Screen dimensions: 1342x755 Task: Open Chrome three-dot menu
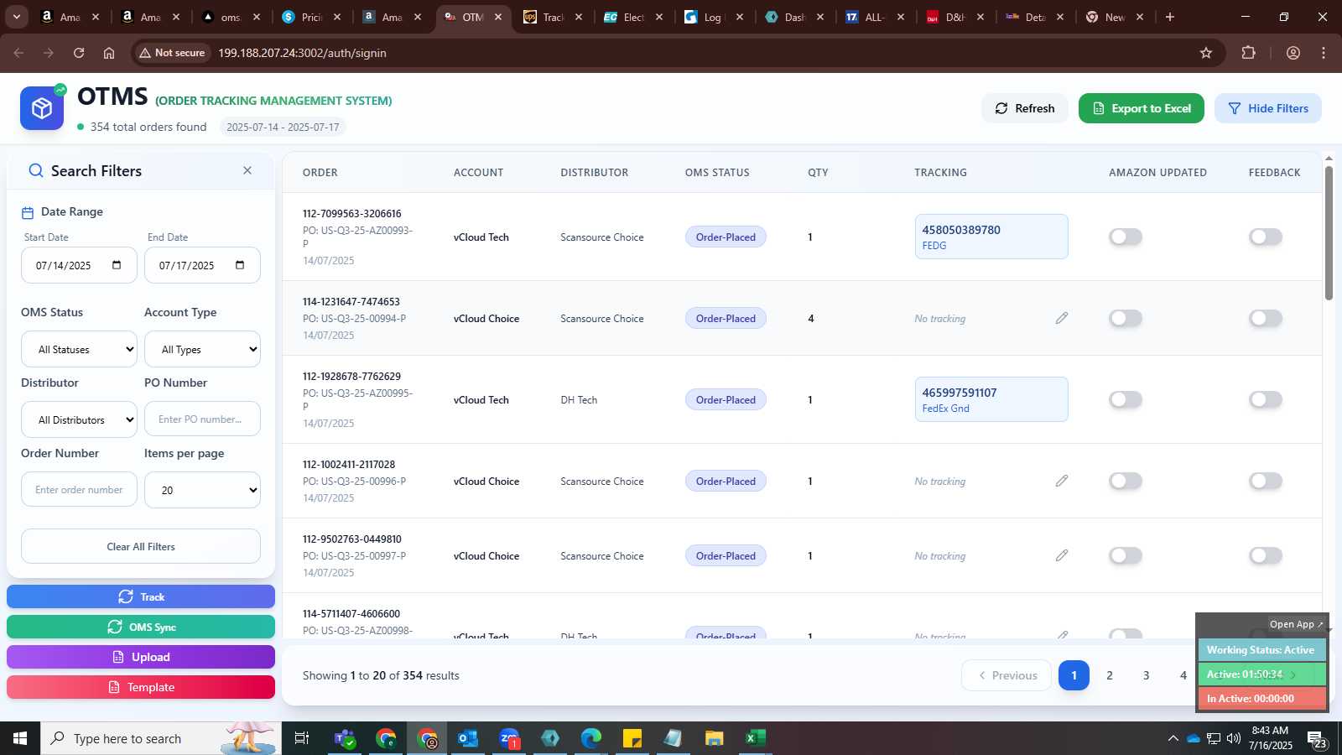pyautogui.click(x=1324, y=53)
